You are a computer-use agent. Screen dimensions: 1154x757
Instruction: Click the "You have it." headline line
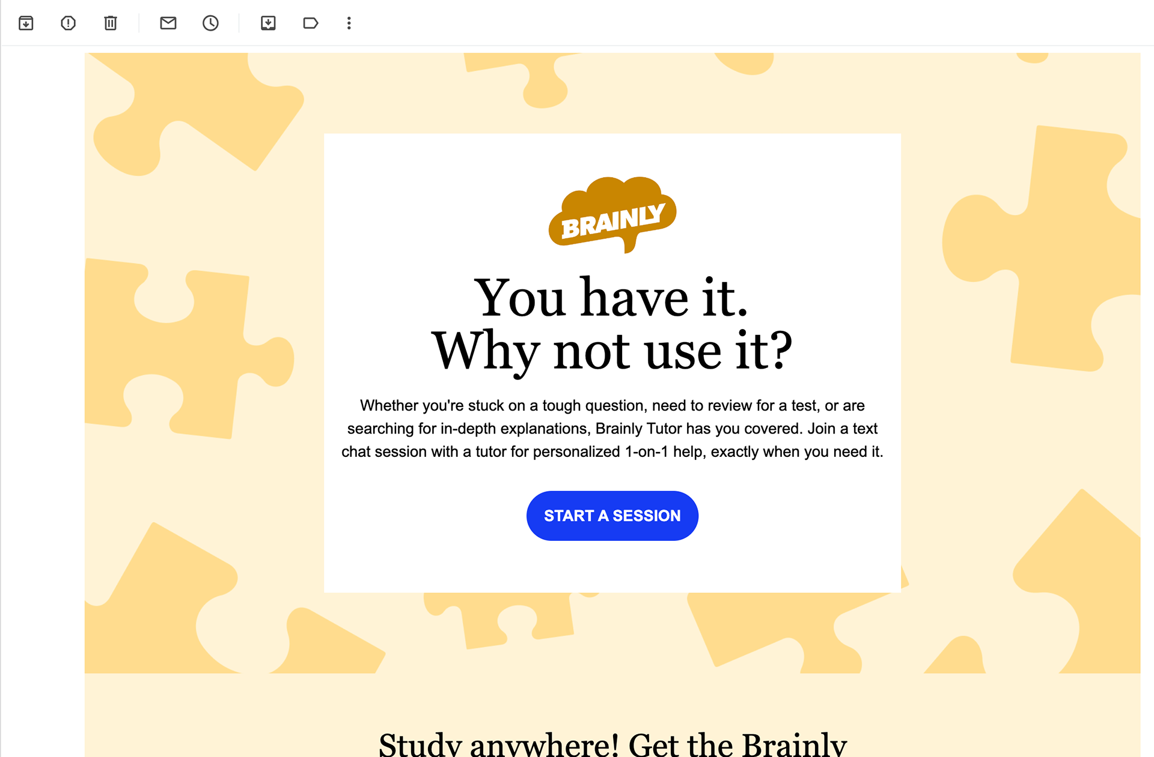pos(611,298)
